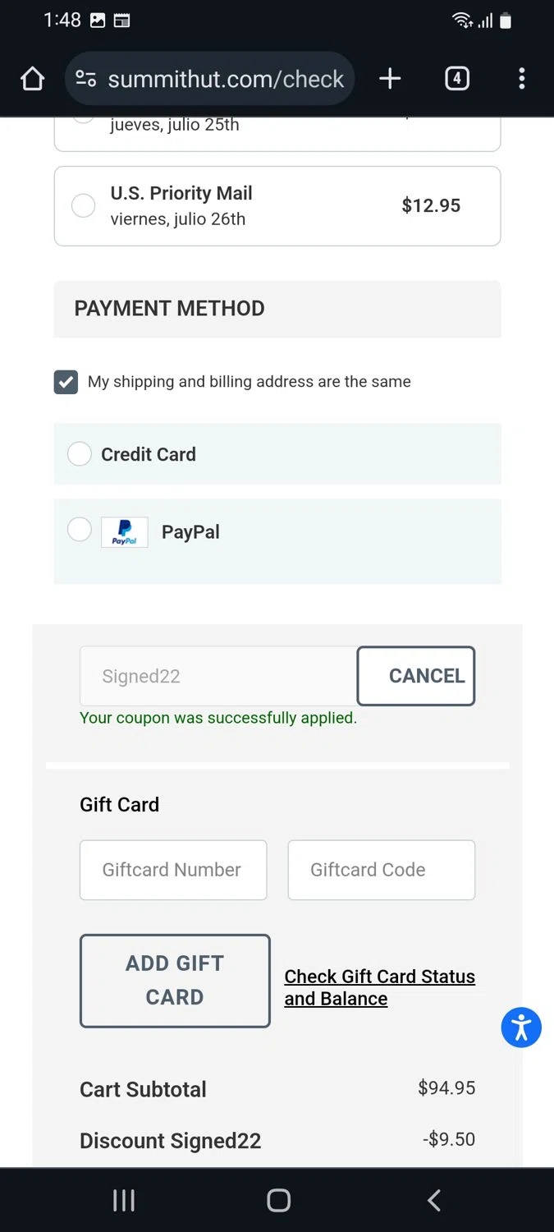This screenshot has width=554, height=1232.
Task: Focus the Giftcard Code field
Action: point(381,870)
